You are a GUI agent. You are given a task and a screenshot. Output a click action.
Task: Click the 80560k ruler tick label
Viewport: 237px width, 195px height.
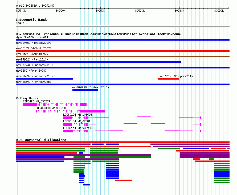[x=100, y=11]
